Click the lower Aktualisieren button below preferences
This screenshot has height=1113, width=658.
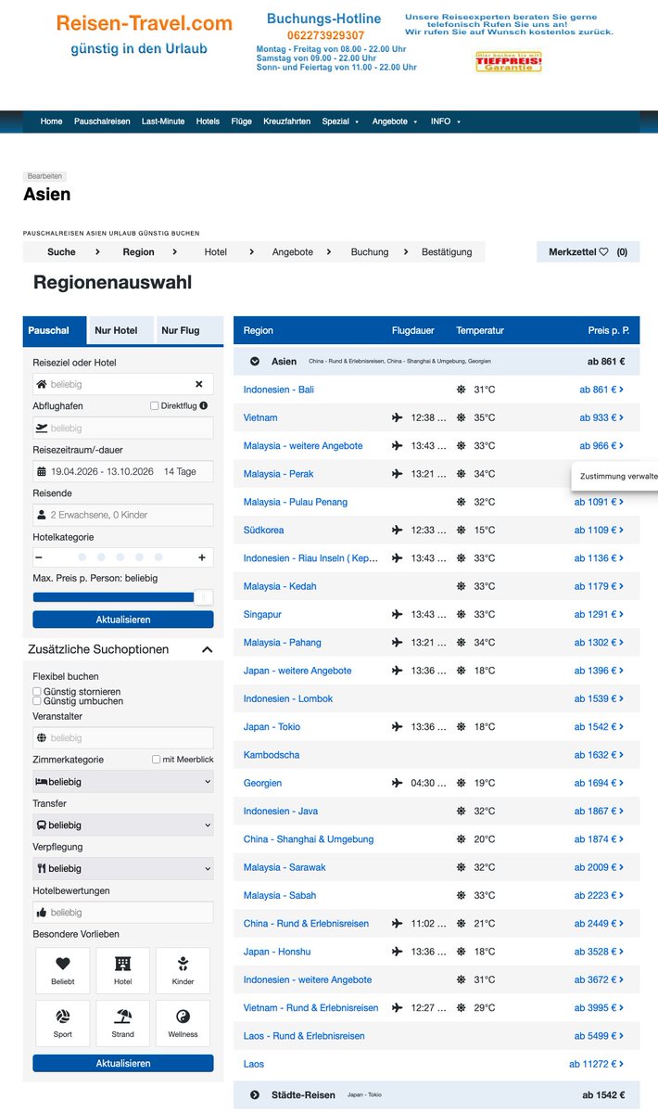(122, 1063)
